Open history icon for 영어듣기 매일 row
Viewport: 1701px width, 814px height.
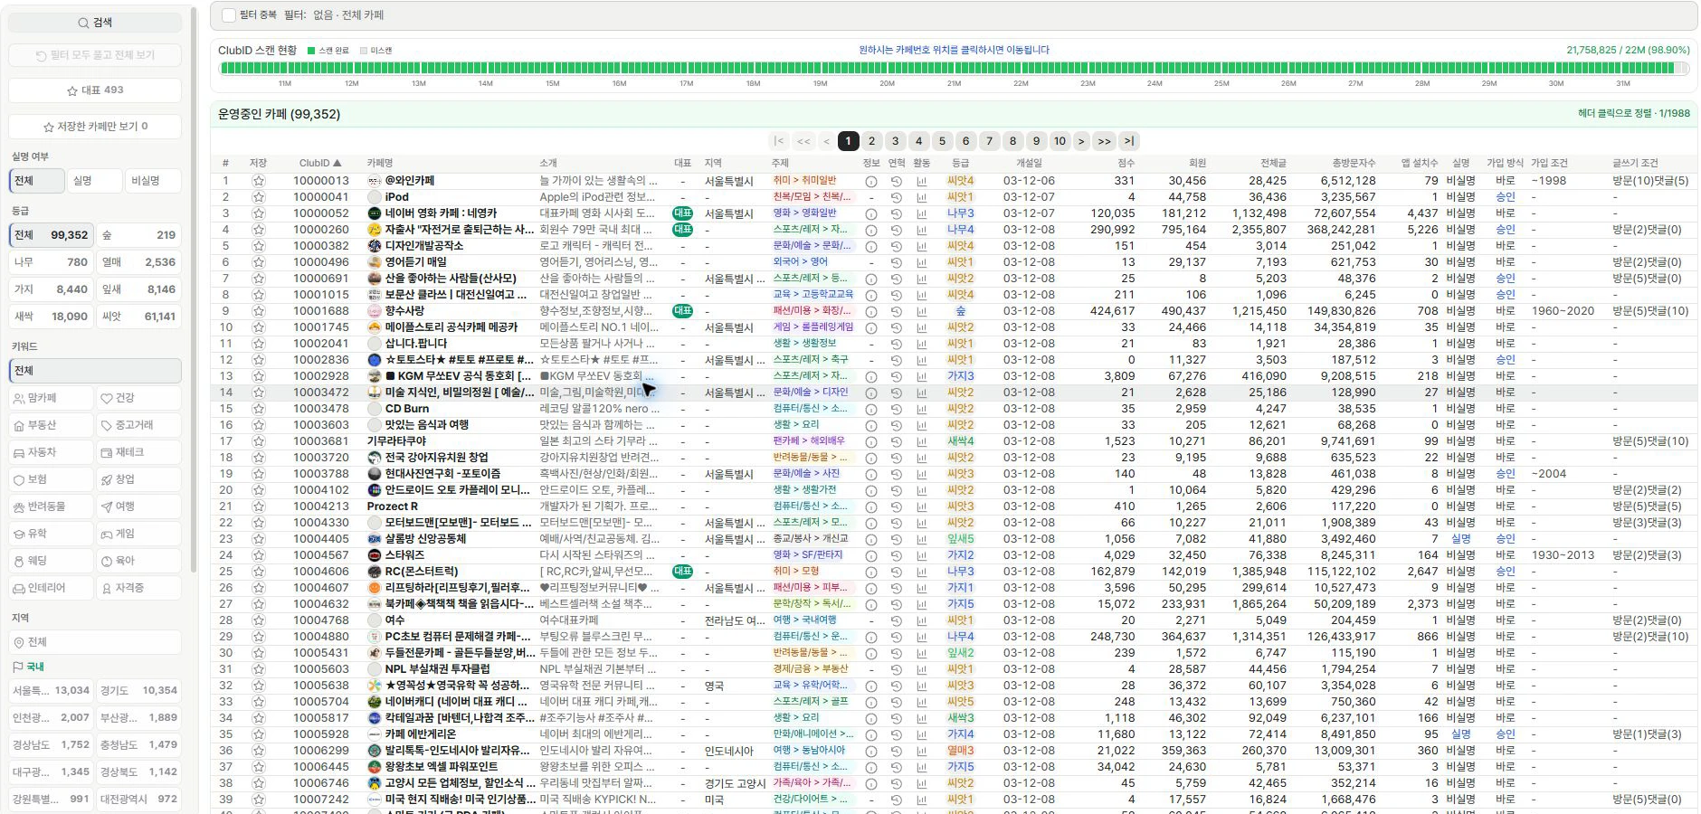897,262
